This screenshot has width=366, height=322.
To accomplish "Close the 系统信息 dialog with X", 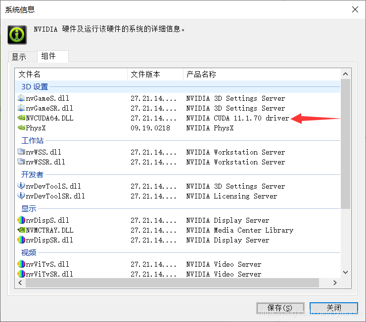I will coord(355,9).
